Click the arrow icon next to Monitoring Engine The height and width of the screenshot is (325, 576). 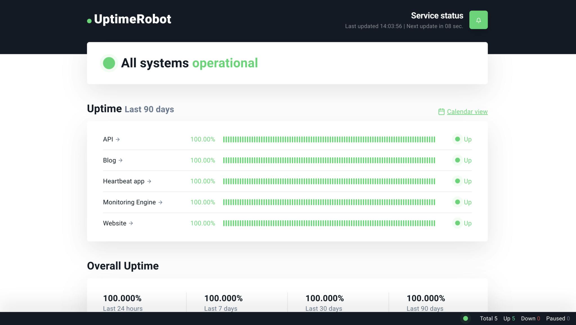pyautogui.click(x=161, y=202)
